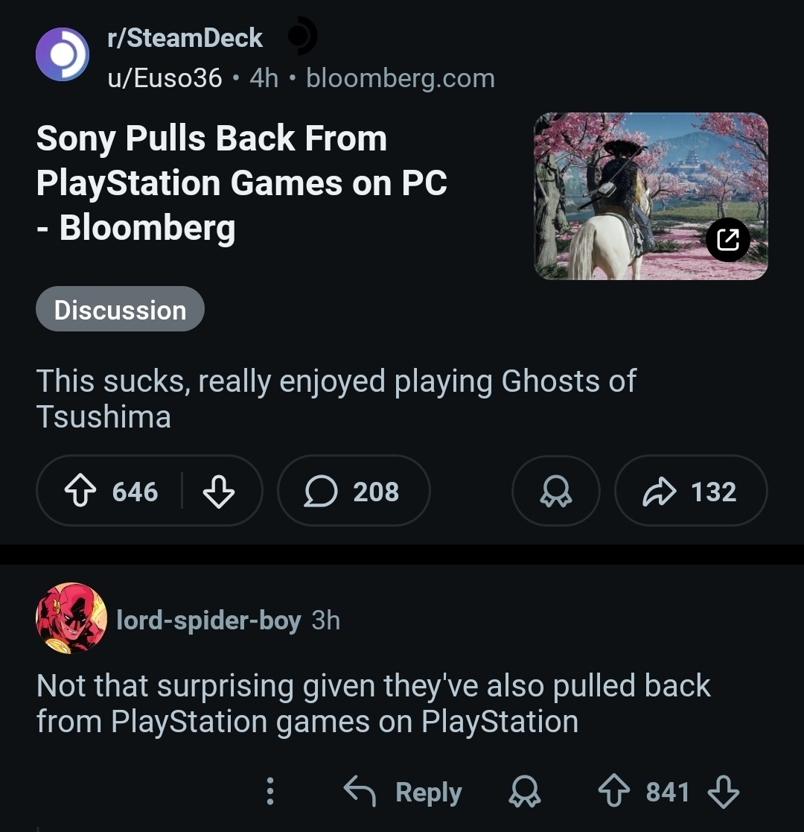Open the three-dot menu on lord-spider-boy's comment
The height and width of the screenshot is (832, 804).
click(270, 792)
